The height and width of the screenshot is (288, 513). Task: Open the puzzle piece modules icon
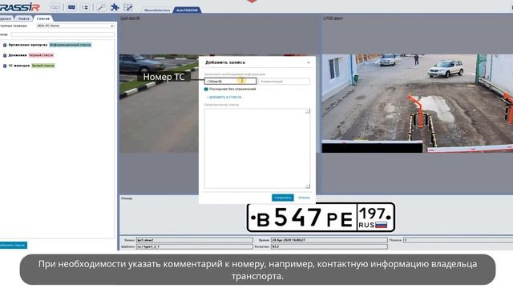115,7
